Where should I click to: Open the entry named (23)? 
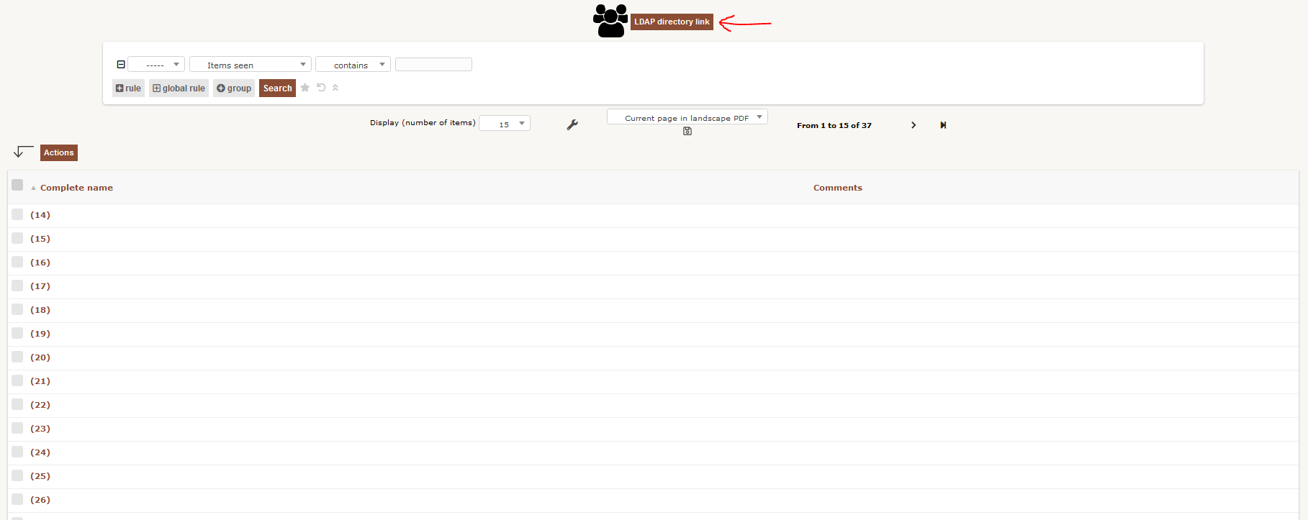(x=40, y=429)
